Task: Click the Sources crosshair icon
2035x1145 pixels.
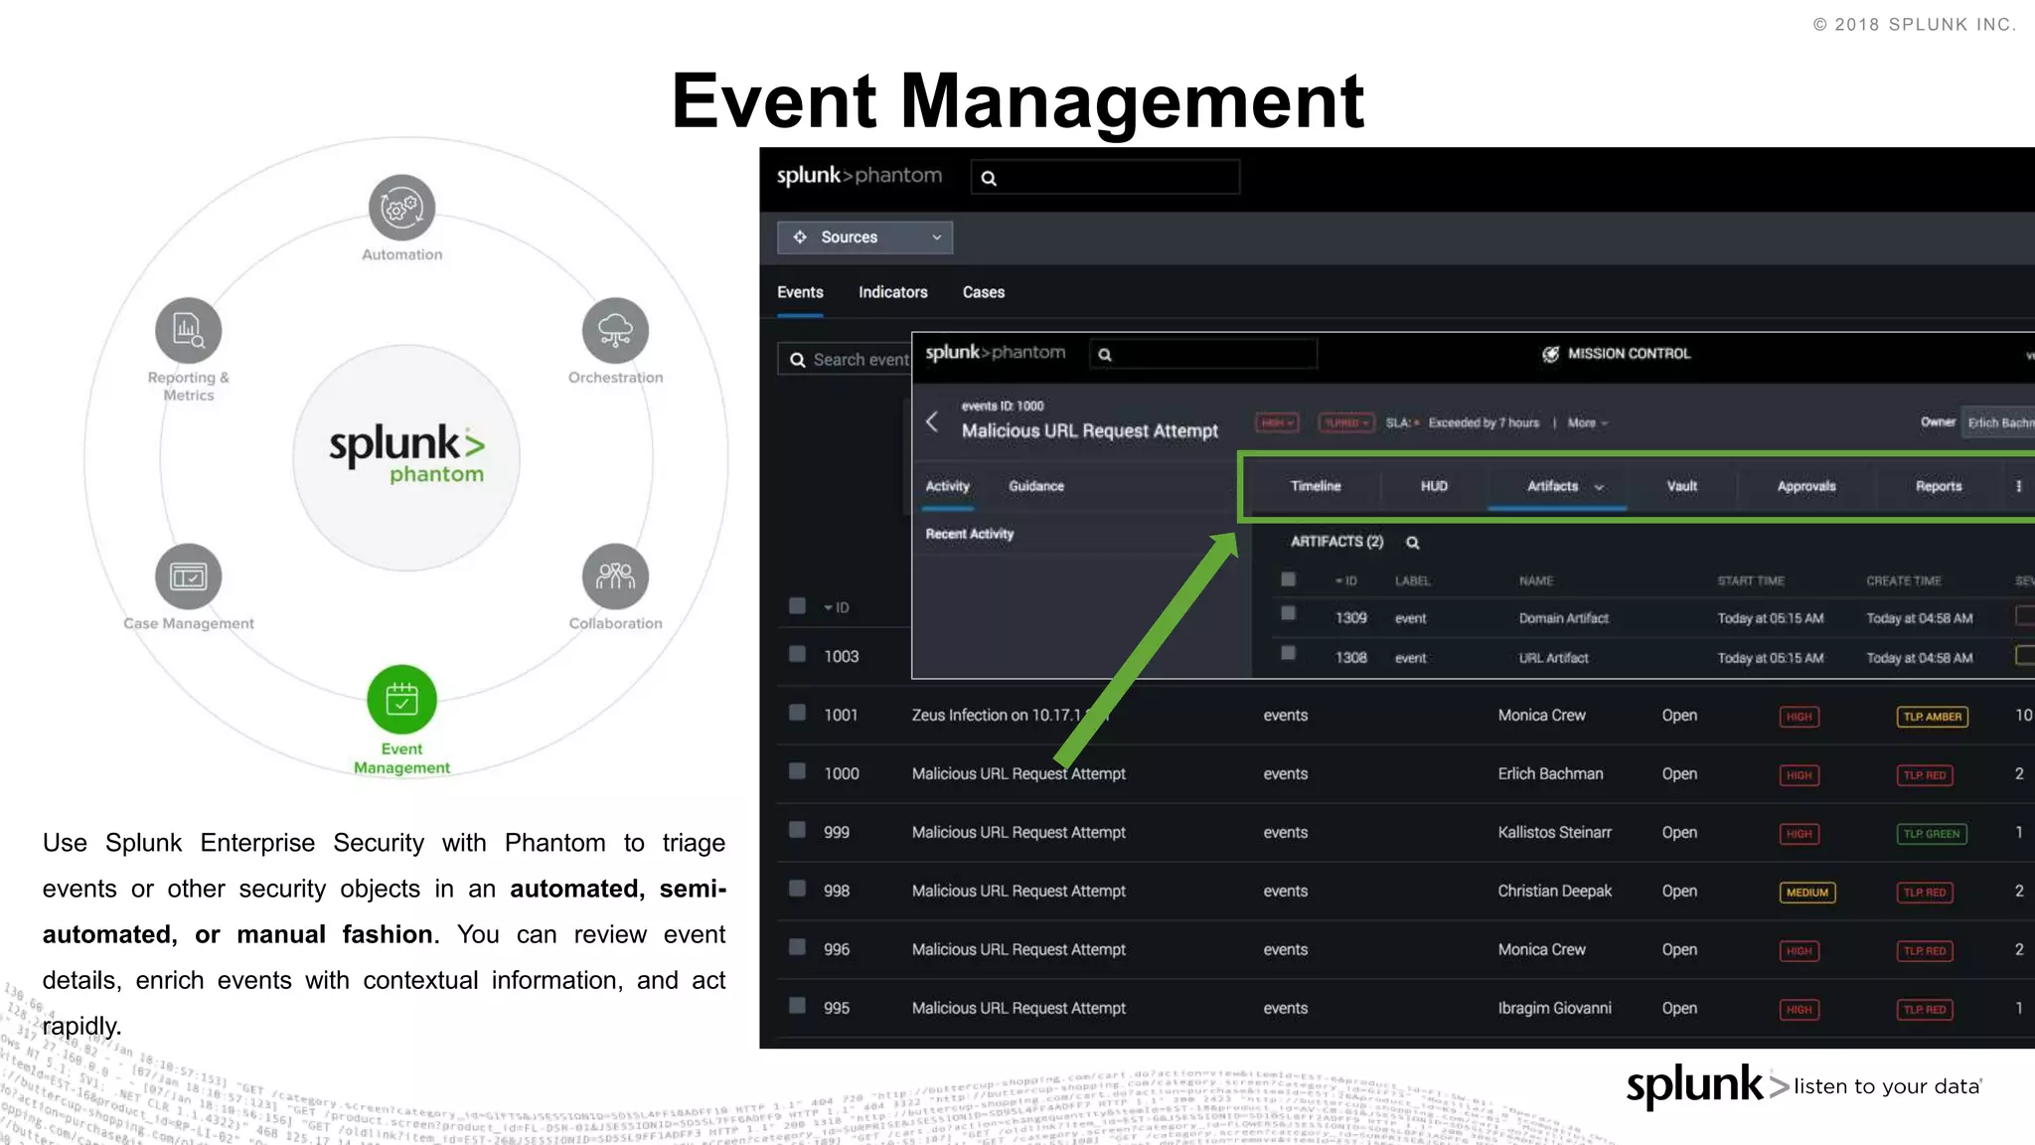Action: tap(800, 237)
